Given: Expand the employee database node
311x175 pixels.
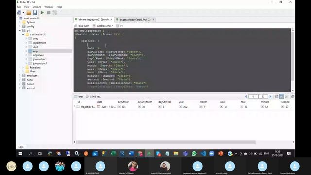Looking at the screenshot, I should pyautogui.click(x=20, y=76).
